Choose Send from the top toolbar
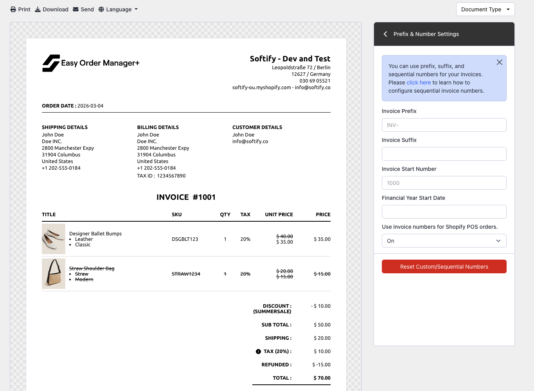 point(87,9)
